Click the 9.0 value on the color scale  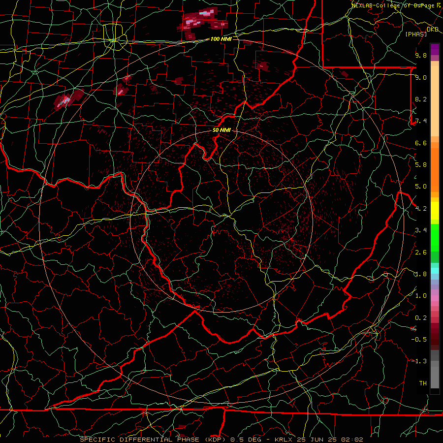[421, 77]
